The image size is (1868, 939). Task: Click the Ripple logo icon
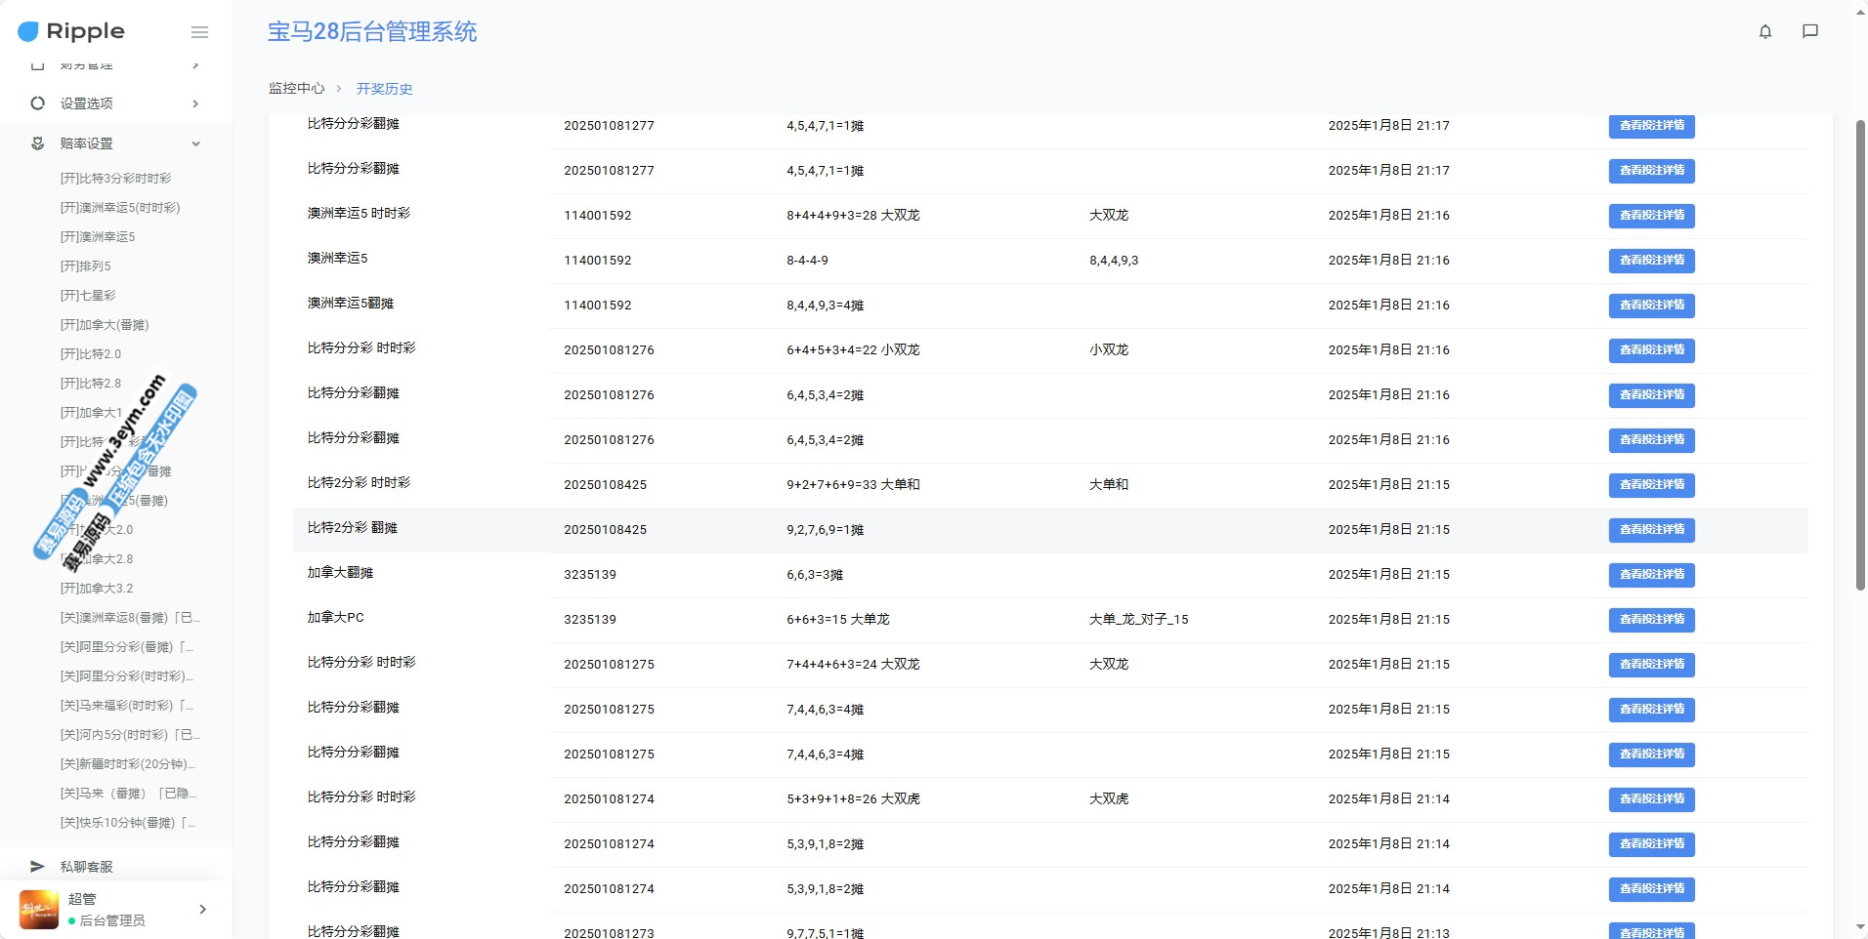(28, 32)
